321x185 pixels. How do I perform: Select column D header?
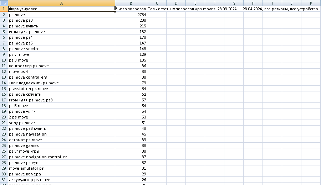tap(176, 3)
